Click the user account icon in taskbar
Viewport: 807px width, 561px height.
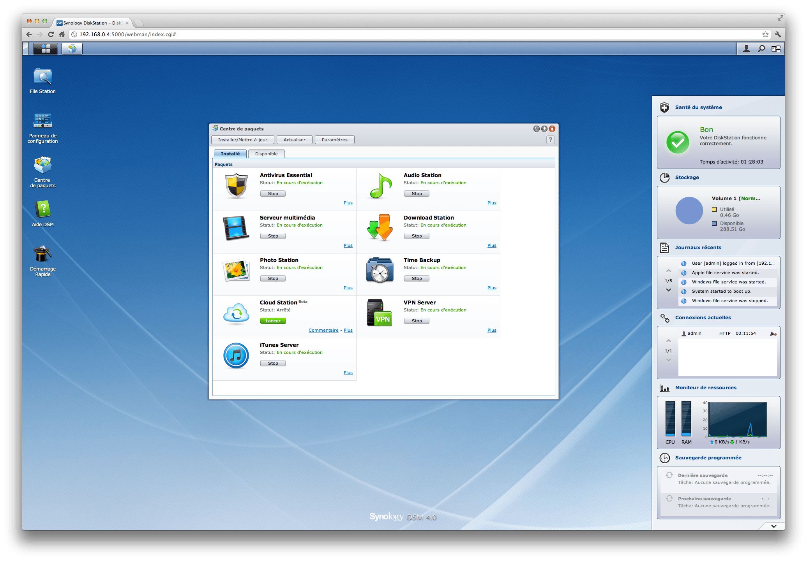pos(746,49)
